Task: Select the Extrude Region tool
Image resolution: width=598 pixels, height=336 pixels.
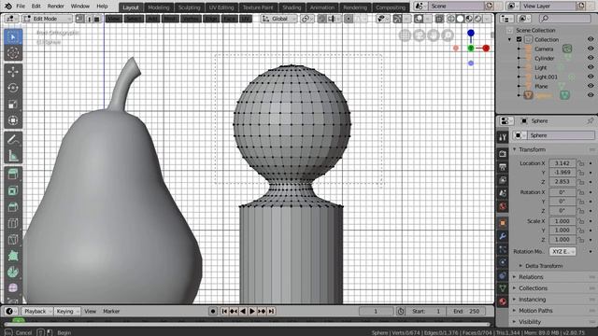Action: coord(13,175)
